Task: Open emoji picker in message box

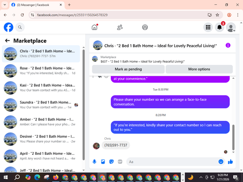Action: pyautogui.click(x=221, y=162)
